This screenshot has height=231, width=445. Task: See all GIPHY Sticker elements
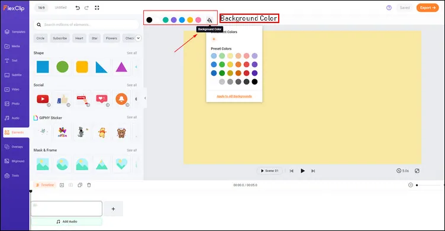click(x=132, y=117)
